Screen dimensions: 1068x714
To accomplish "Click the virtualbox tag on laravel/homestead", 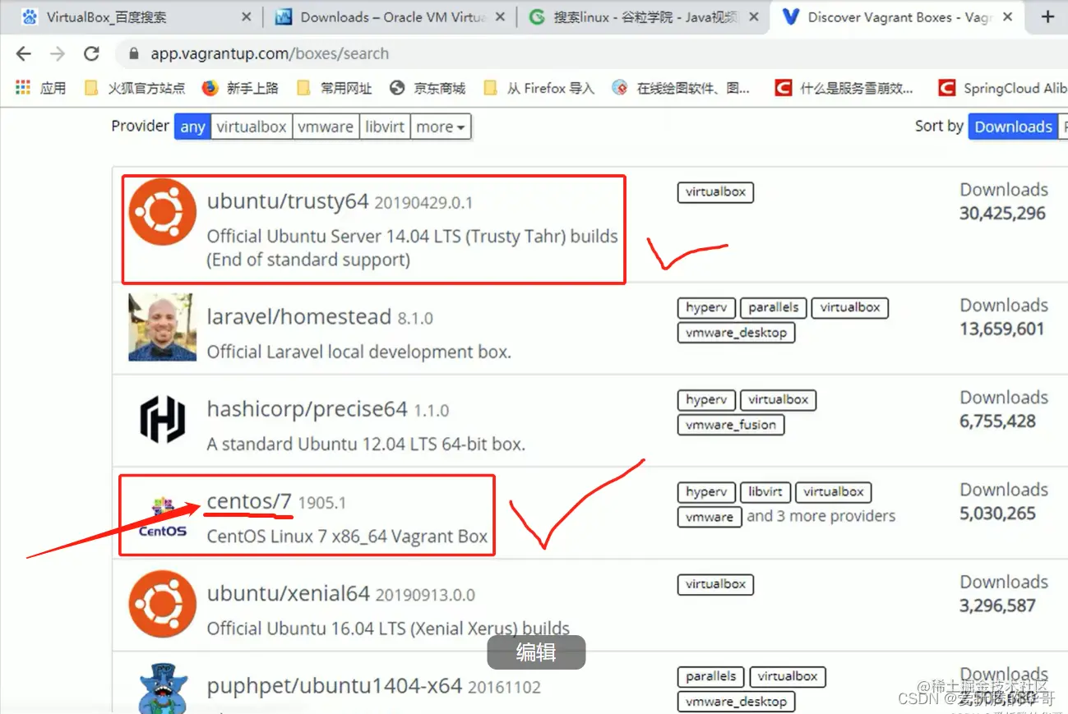I will tap(850, 307).
